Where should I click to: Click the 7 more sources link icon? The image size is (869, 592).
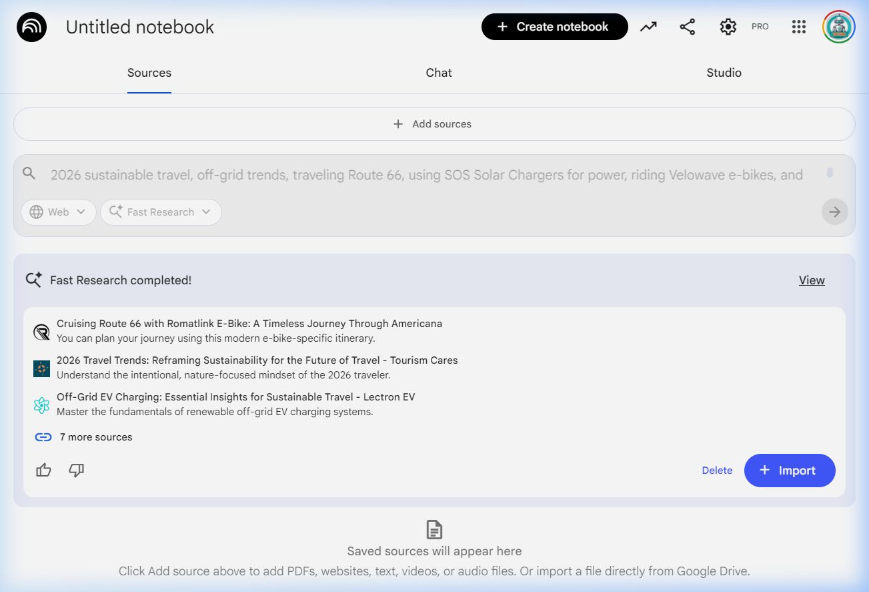point(43,437)
